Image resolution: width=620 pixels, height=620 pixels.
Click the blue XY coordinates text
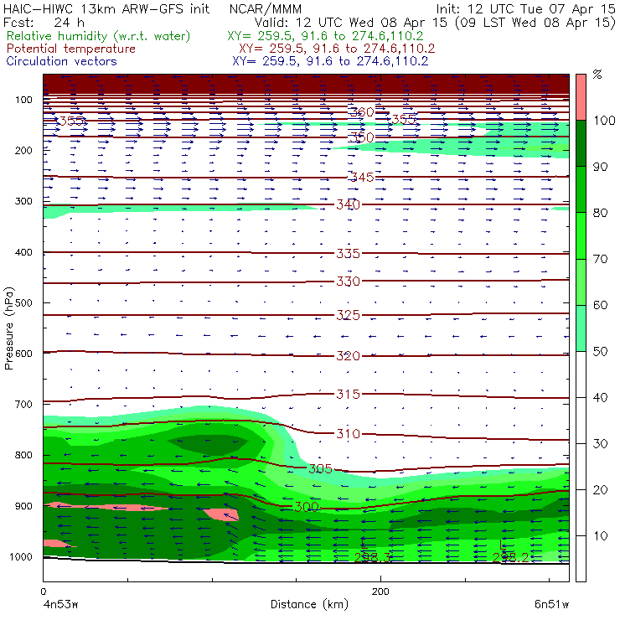(x=330, y=61)
